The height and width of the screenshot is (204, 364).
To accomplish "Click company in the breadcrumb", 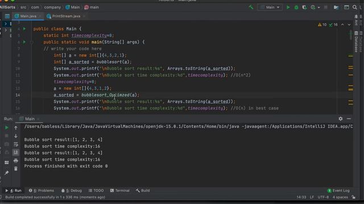I will point(52,7).
